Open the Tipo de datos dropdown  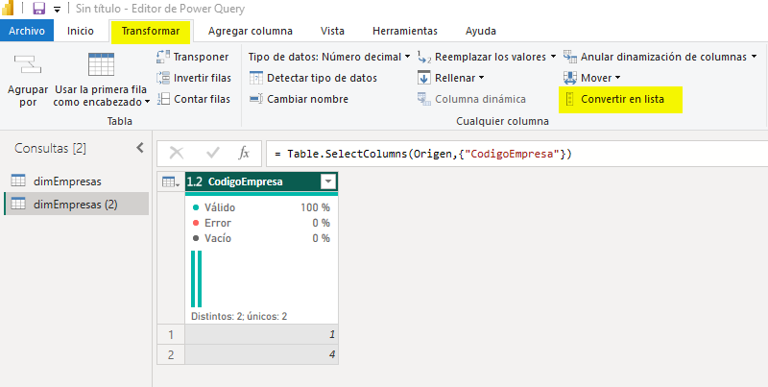point(328,57)
